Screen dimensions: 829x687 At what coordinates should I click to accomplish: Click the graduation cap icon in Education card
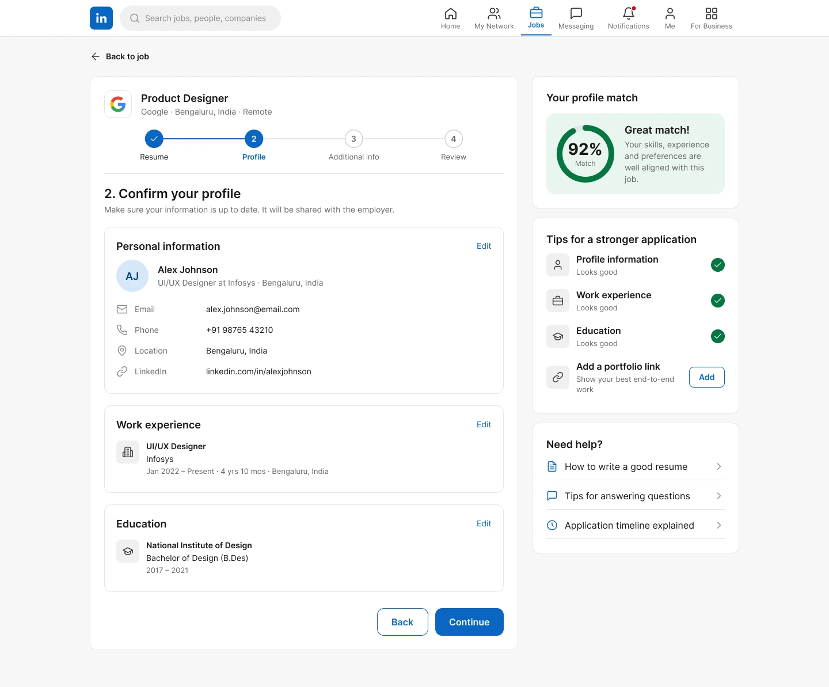tap(128, 551)
